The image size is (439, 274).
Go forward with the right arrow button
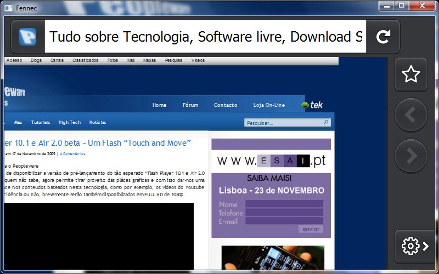[410, 156]
